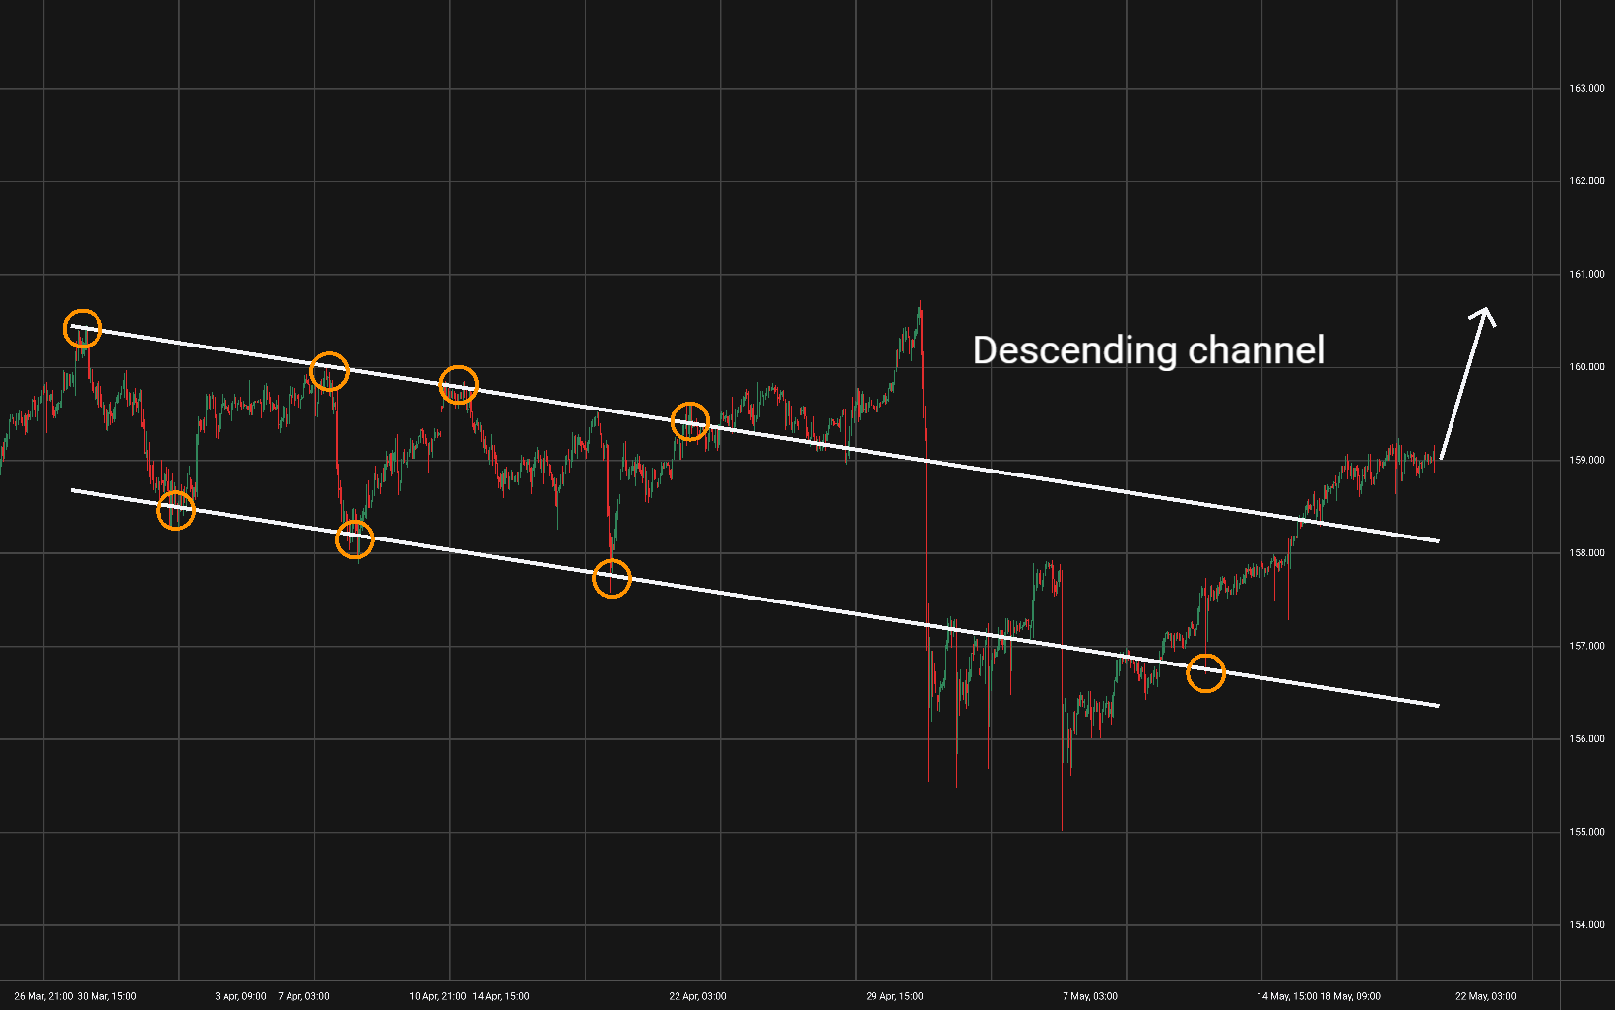This screenshot has height=1010, width=1615.
Task: Select the '26 Mar, 21:00' date label
Action: tap(43, 996)
